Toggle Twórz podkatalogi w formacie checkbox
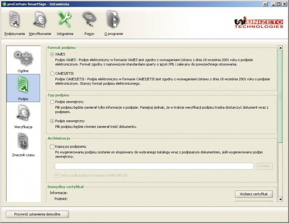The width and height of the screenshot is (289, 223). tap(57, 176)
